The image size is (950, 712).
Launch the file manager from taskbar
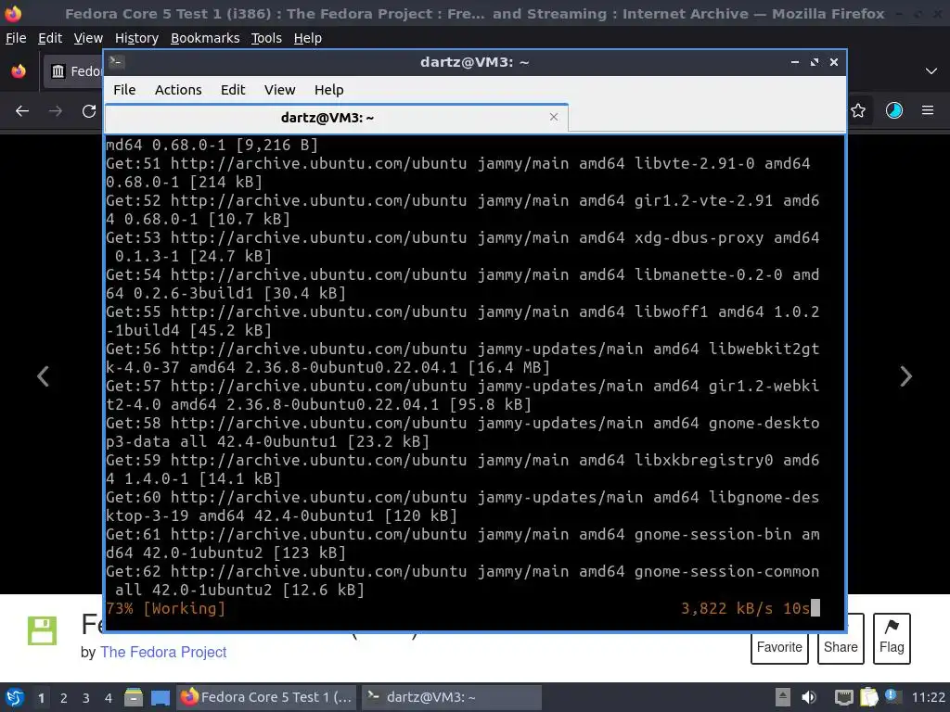(x=134, y=697)
